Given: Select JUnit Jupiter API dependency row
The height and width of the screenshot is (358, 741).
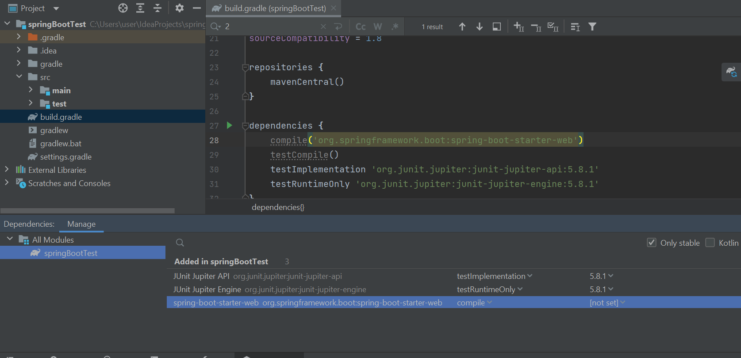Looking at the screenshot, I should pos(454,276).
